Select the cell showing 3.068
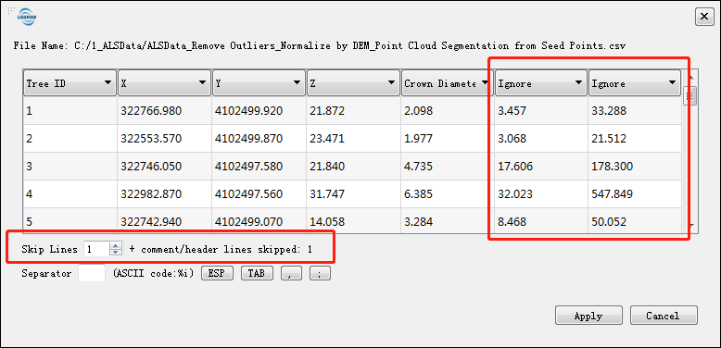721x348 pixels. pyautogui.click(x=541, y=138)
